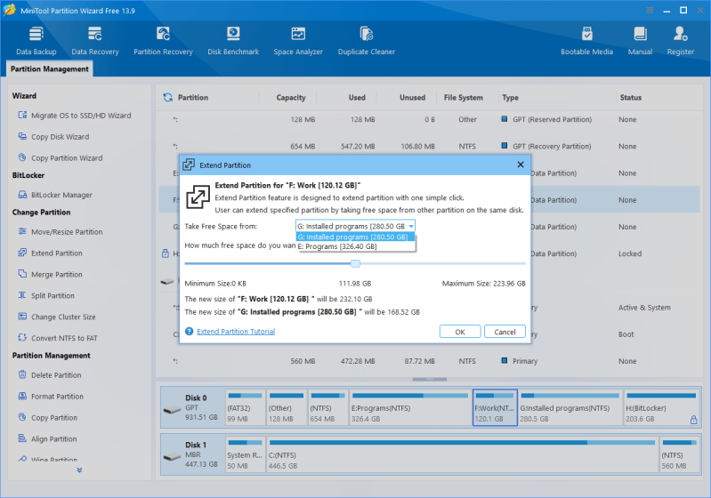Start Migrate OS to SSD/HD Wizard
711x498 pixels.
(x=75, y=116)
